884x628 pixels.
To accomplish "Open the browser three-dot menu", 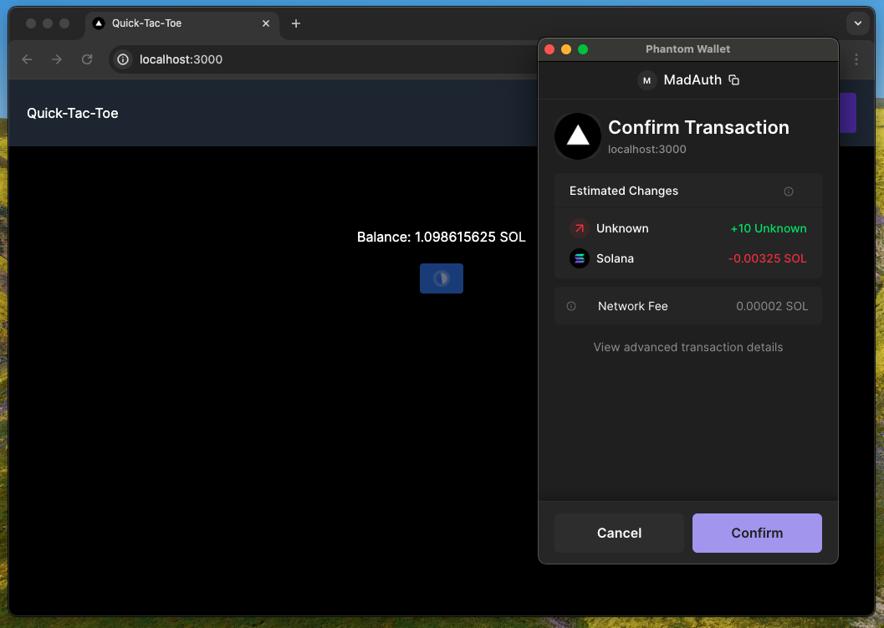I will click(856, 59).
